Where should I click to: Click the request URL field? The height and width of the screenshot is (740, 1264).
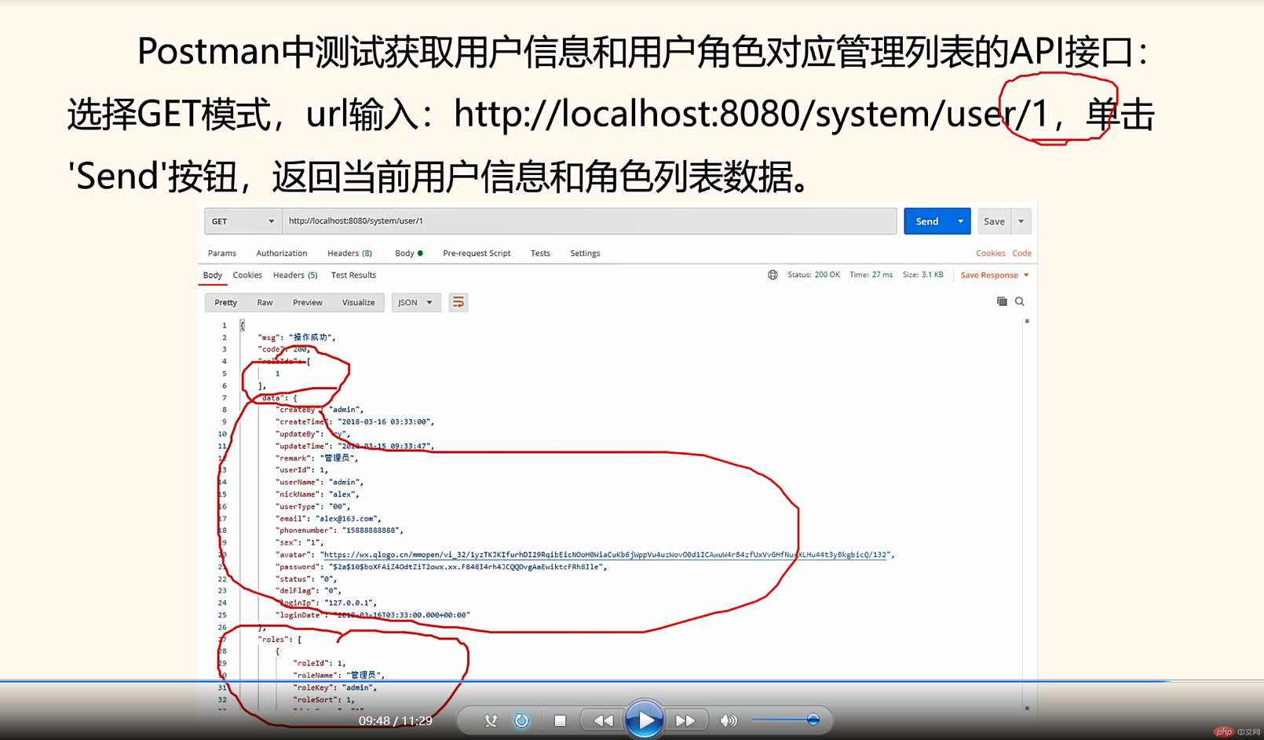tap(589, 221)
